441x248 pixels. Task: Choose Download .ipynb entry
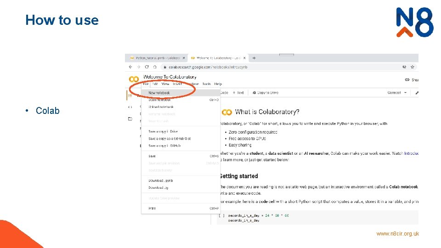(x=181, y=180)
